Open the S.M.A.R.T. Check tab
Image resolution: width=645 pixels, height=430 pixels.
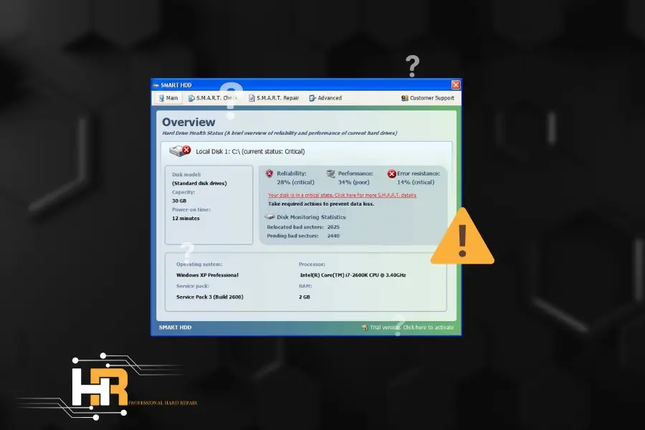tap(212, 98)
